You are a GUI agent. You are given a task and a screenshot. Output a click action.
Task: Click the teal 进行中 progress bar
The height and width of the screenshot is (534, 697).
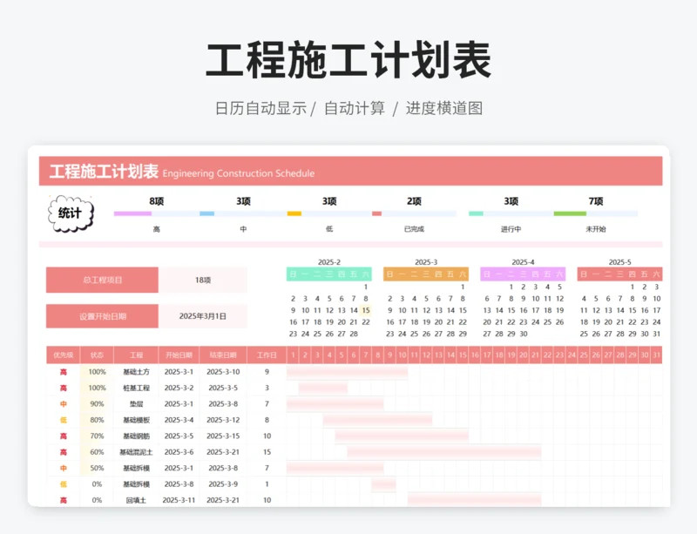(x=476, y=214)
